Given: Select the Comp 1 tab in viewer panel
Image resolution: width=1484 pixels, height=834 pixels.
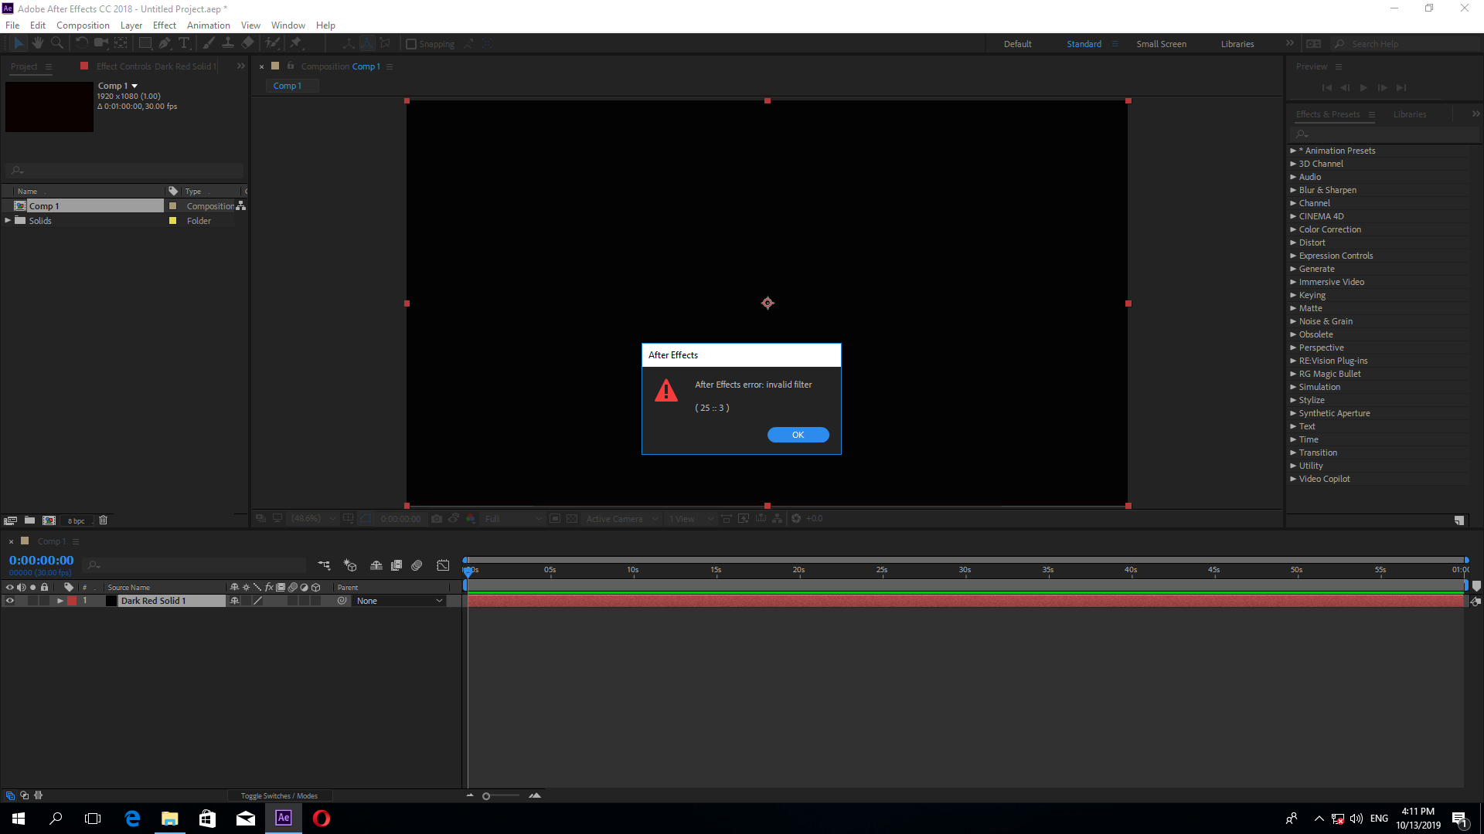Looking at the screenshot, I should [287, 86].
